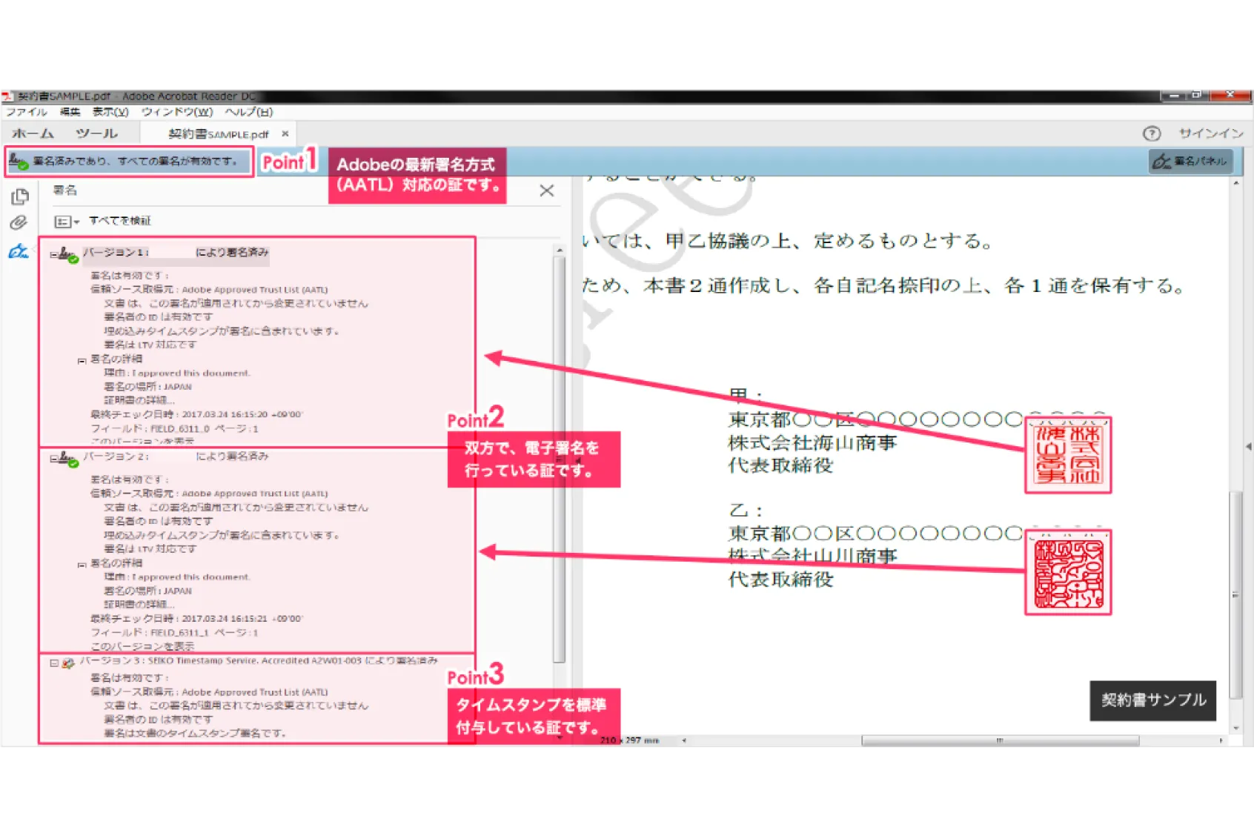
Task: Click the 署名パネル button
Action: (x=1190, y=161)
